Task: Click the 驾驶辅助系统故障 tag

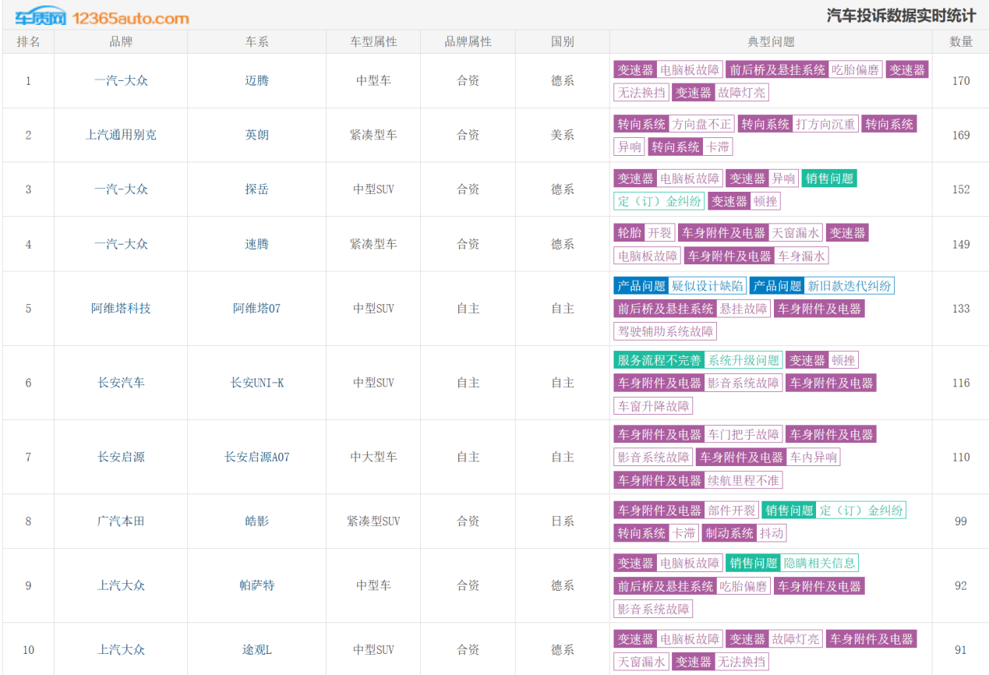Action: point(665,331)
